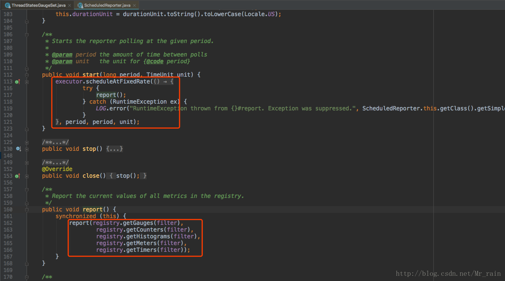Viewport: 505px width, 281px height.
Task: Click the fold end marker on line 168
Action: click(27, 263)
